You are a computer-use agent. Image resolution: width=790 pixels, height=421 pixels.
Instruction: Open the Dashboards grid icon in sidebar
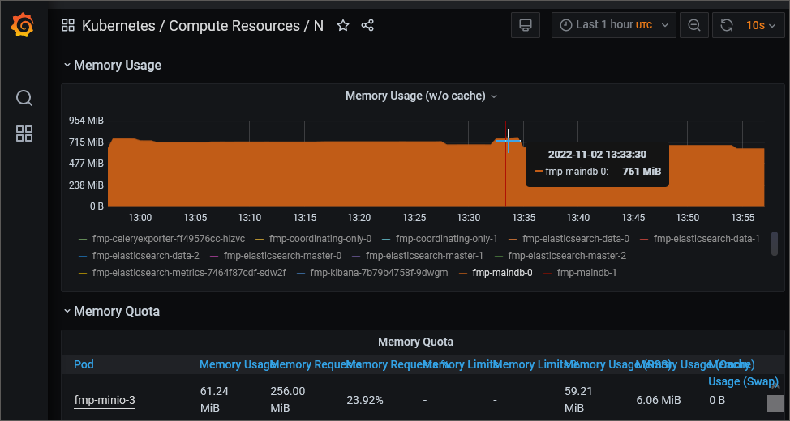[24, 134]
